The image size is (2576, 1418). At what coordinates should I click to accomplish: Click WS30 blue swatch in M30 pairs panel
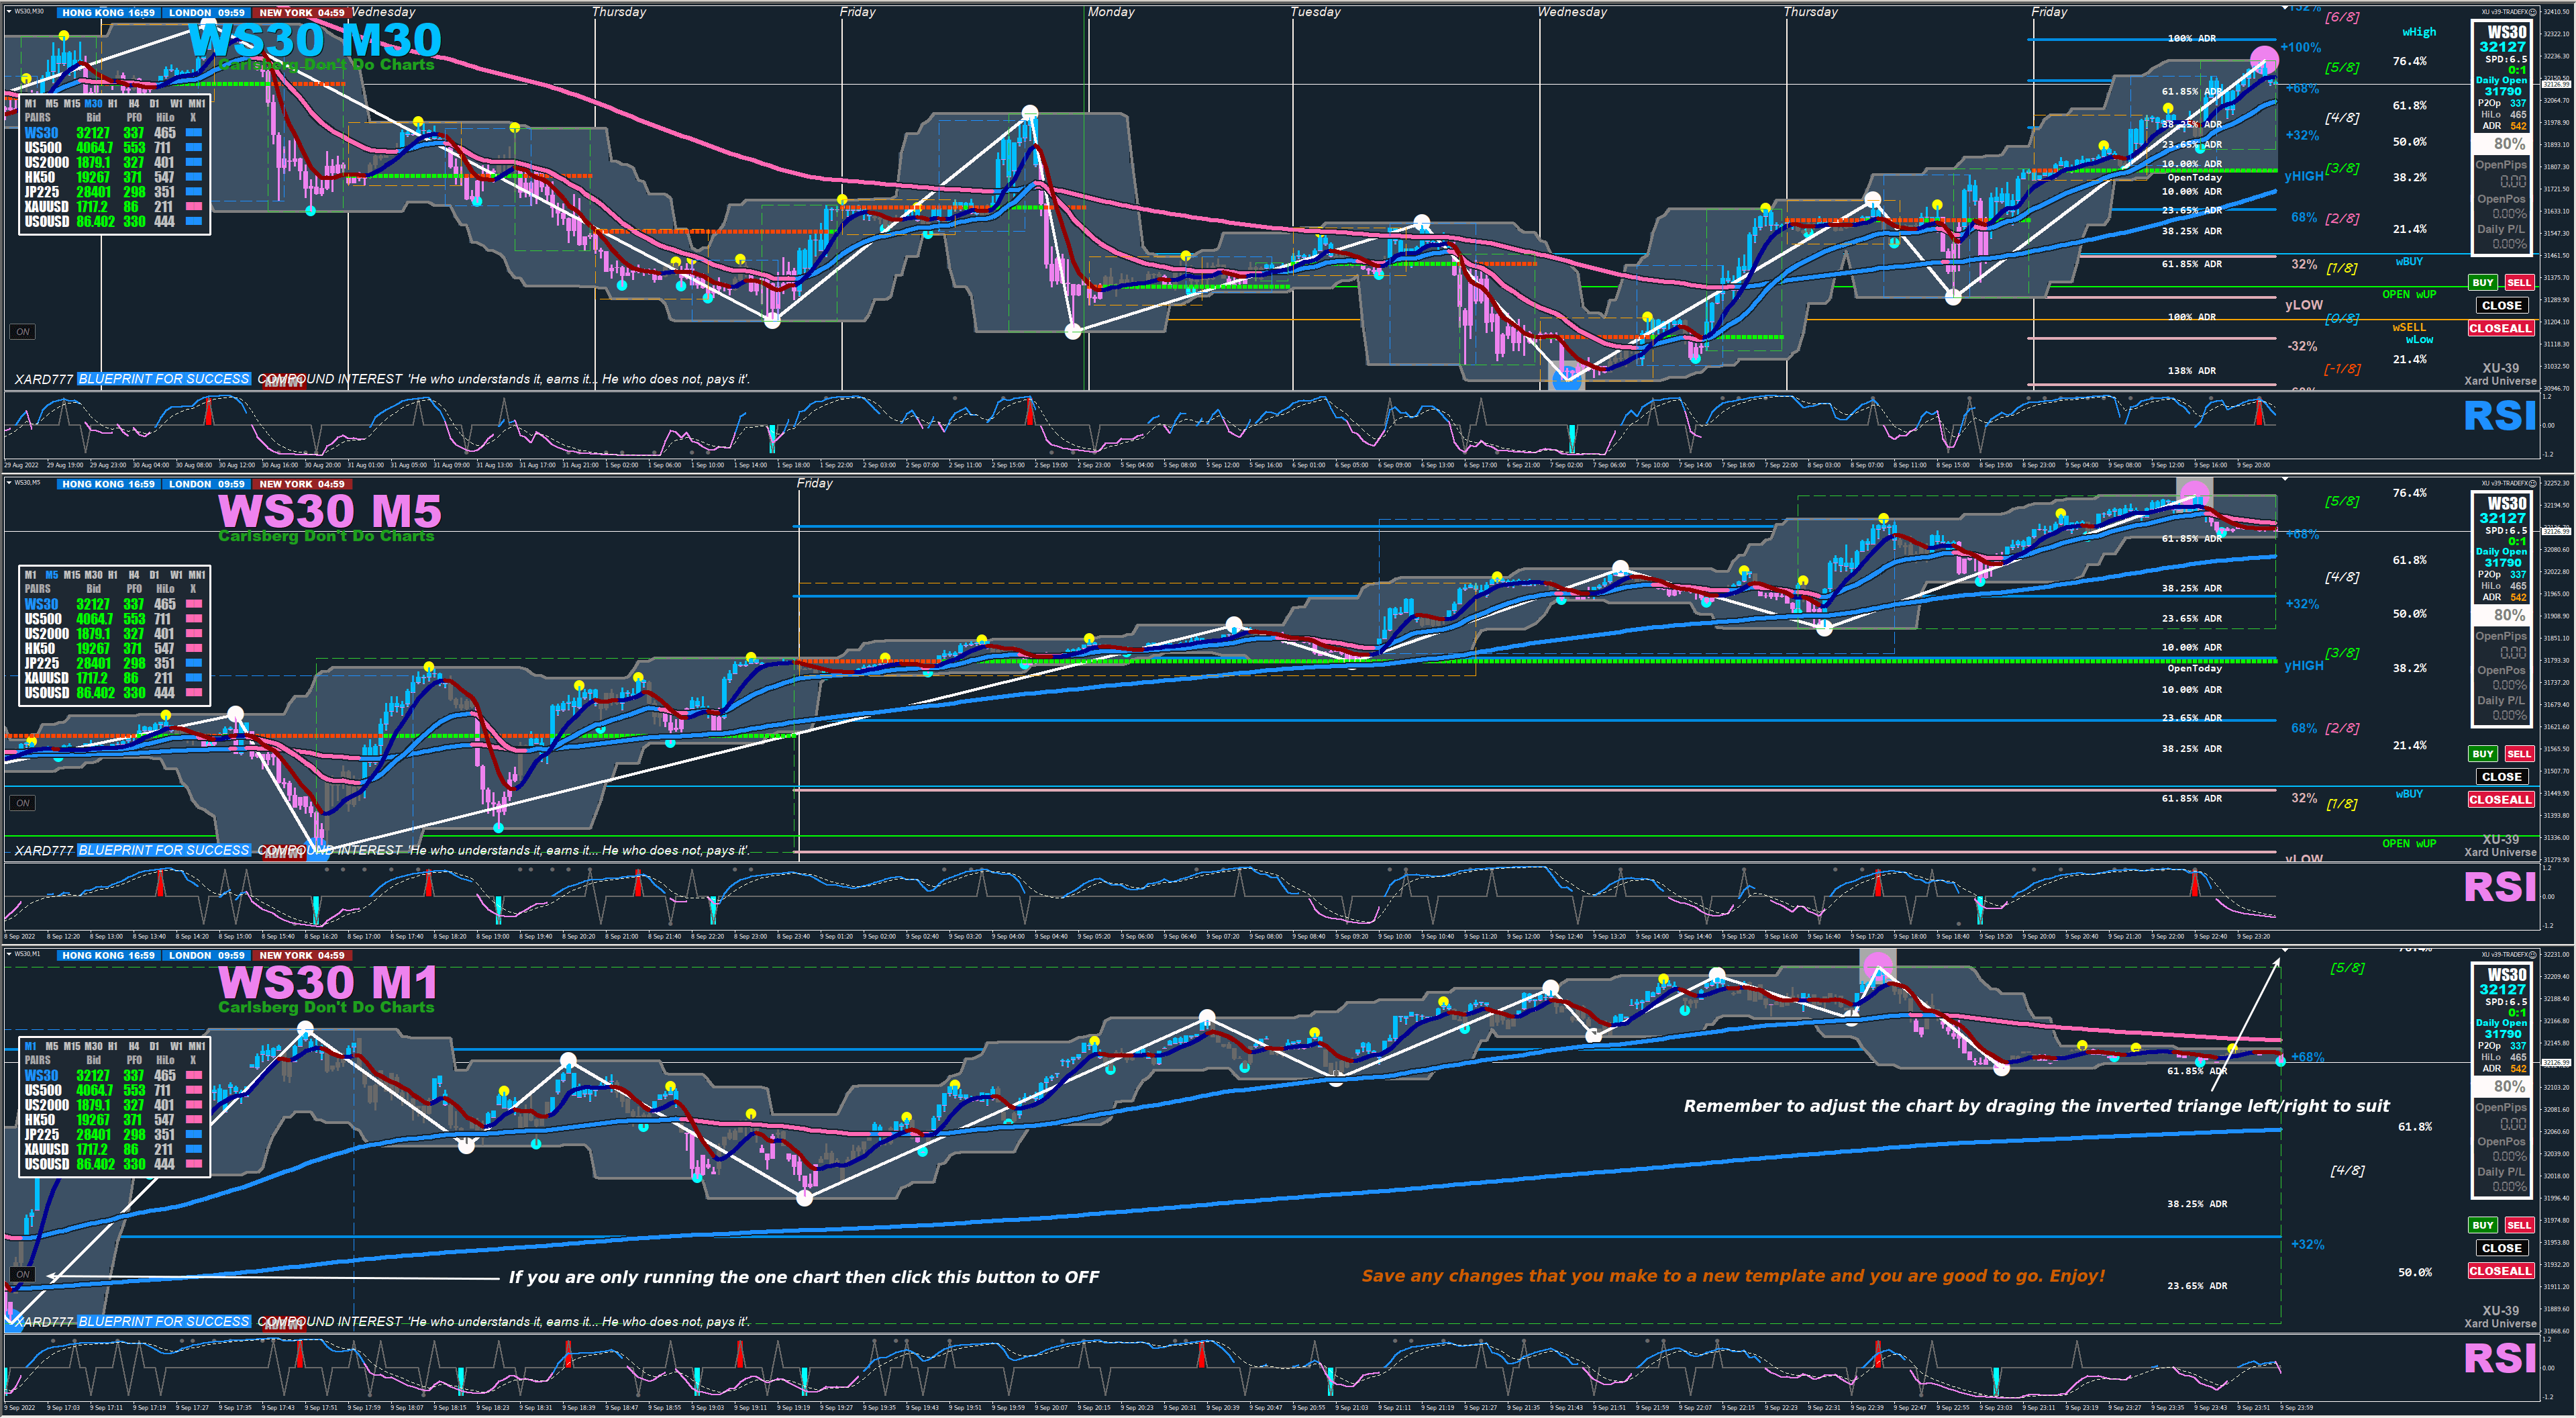coord(193,132)
